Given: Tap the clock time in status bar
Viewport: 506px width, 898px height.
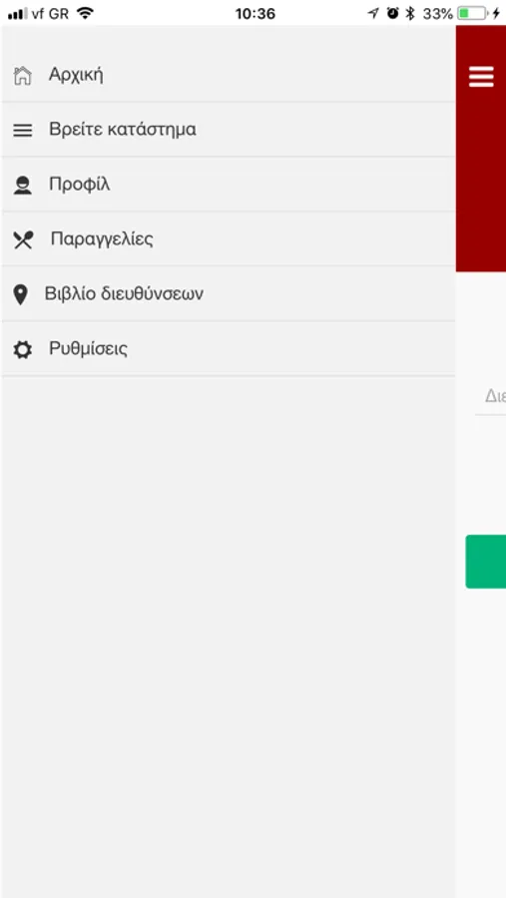Looking at the screenshot, I should click(x=255, y=13).
